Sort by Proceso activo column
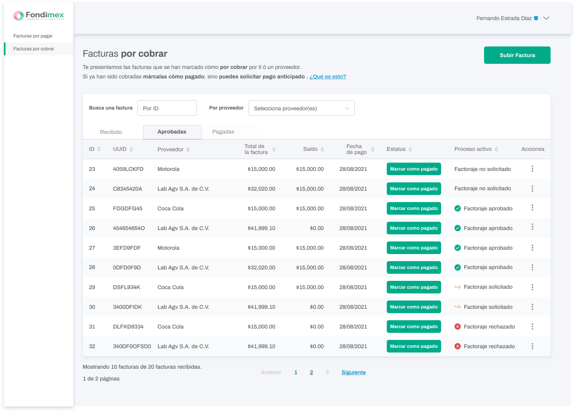This screenshot has width=575, height=412. (497, 149)
